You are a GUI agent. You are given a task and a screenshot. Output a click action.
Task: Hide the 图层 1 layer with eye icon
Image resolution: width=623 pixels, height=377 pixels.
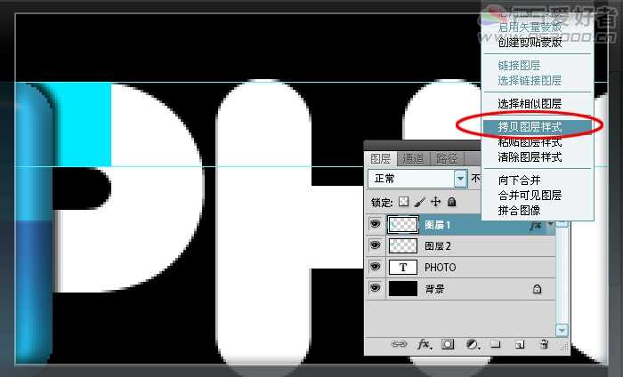(x=375, y=226)
